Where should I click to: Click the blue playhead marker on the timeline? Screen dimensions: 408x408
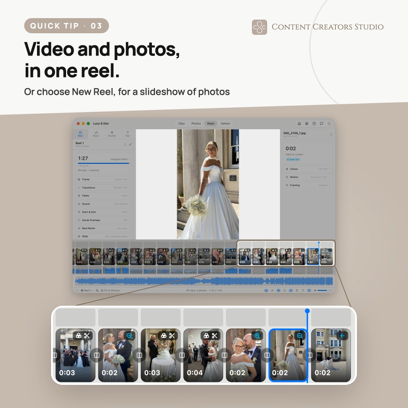[x=319, y=243]
